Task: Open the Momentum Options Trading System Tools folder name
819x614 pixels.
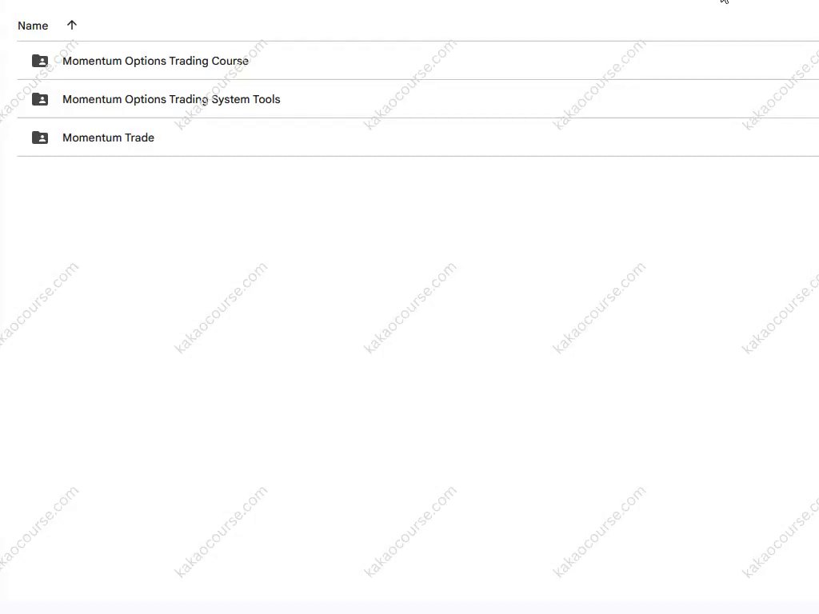Action: tap(171, 99)
